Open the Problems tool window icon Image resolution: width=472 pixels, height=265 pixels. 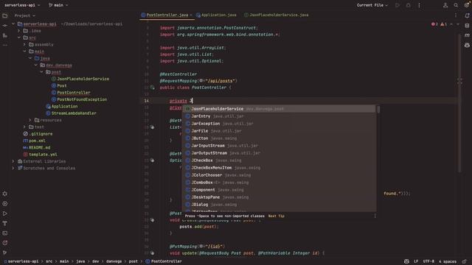[5, 243]
